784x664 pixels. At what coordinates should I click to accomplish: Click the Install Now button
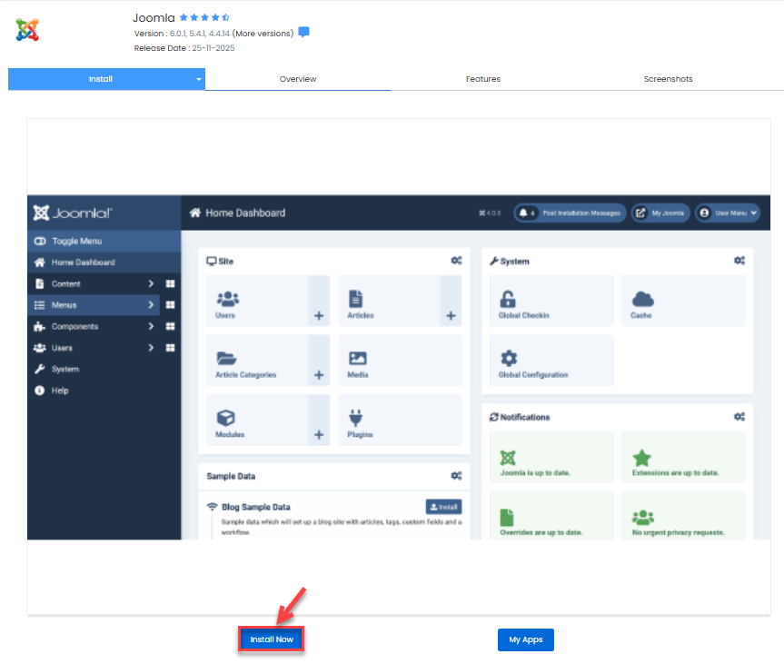pos(272,639)
